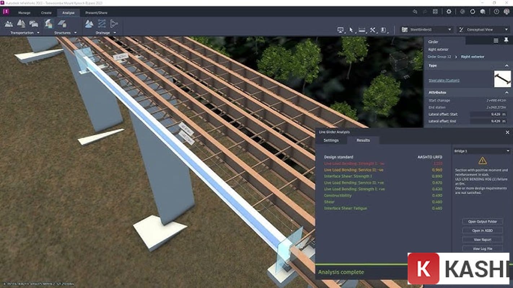Select the highlighted bridge analysis icon in Structures
513x288 pixels.
(x=49, y=24)
